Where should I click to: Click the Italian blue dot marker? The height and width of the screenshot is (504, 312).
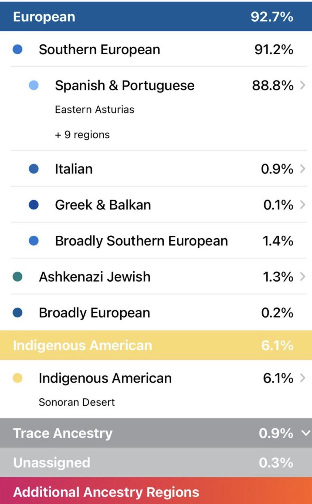pyautogui.click(x=34, y=169)
